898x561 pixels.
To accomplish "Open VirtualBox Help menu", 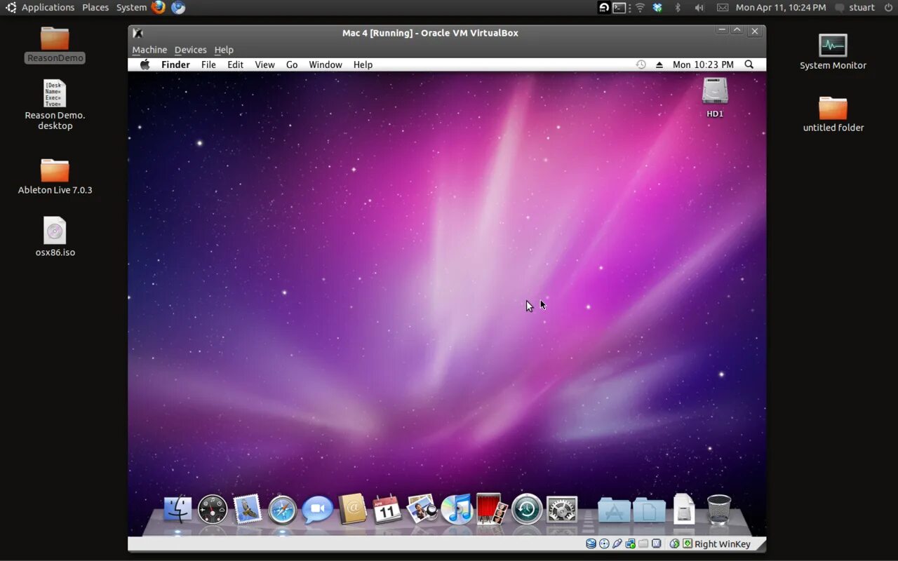I will pos(224,50).
